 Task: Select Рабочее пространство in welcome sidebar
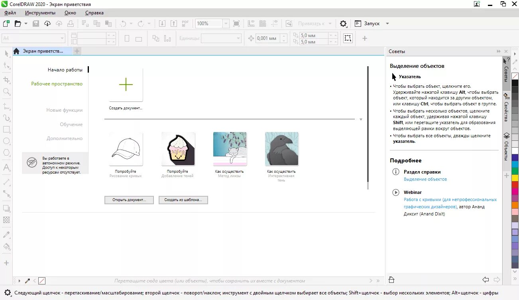click(57, 84)
